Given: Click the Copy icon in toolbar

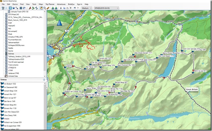Looking at the screenshot, I should click(x=64, y=8).
